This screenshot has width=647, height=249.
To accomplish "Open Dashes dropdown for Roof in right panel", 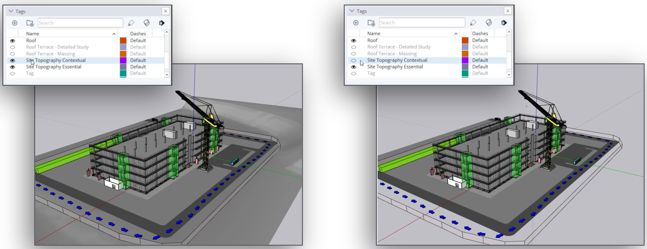I will [x=480, y=40].
